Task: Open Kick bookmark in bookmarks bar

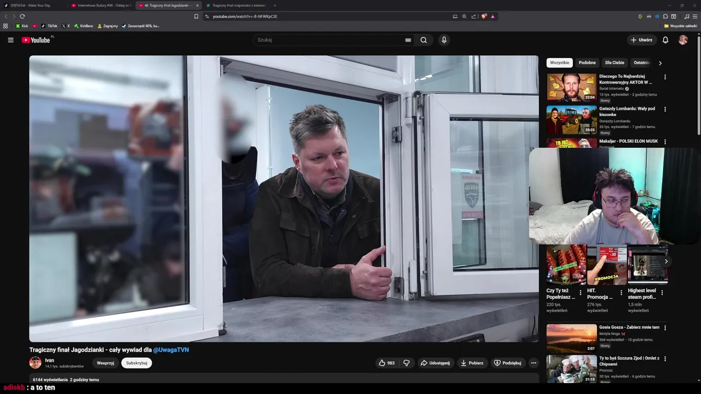Action: tap(22, 26)
